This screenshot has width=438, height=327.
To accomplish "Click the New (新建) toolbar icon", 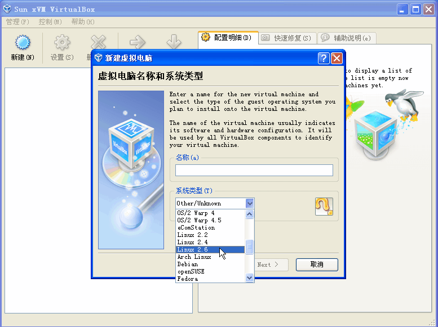I will click(x=23, y=43).
